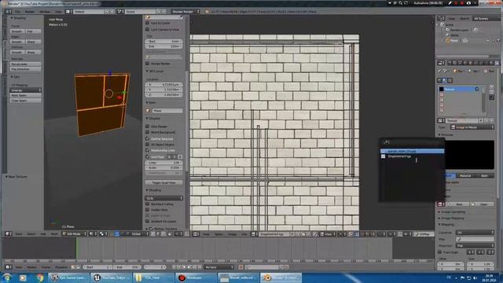Click Flip Direction button

click(26, 69)
